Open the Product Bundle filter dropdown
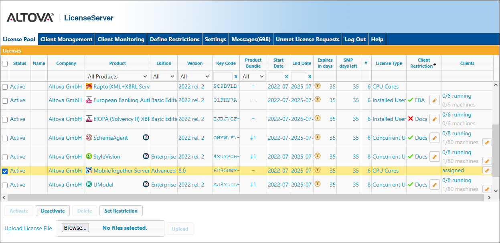This screenshot has width=500, height=243. click(x=253, y=76)
